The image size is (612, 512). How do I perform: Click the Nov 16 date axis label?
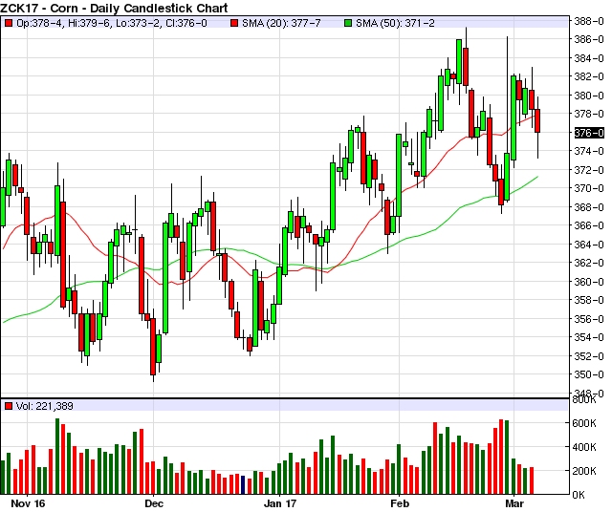point(28,503)
